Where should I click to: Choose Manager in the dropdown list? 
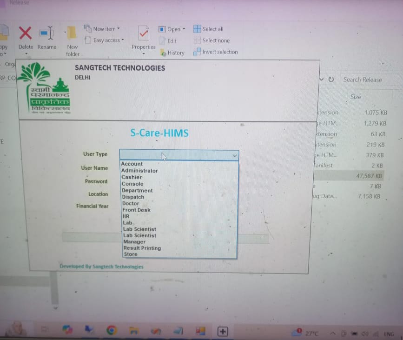(134, 242)
